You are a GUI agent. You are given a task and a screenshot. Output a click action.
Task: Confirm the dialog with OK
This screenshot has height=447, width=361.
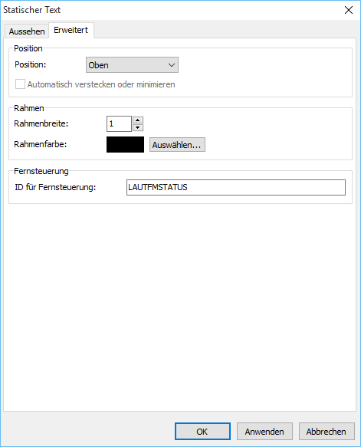[x=202, y=432]
